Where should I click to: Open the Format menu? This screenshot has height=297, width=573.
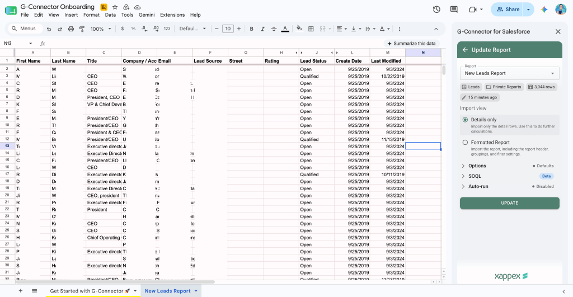point(91,15)
